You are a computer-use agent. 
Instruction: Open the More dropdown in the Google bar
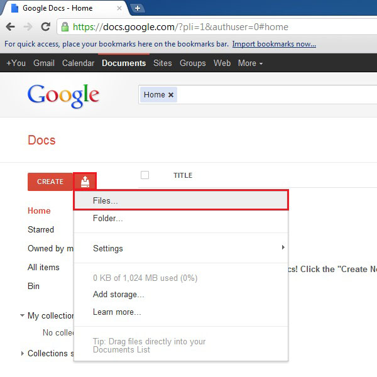click(x=250, y=63)
